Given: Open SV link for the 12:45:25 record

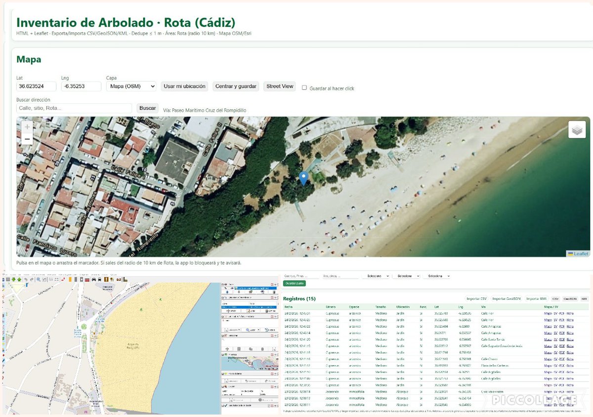Looking at the screenshot, I should pos(555,320).
